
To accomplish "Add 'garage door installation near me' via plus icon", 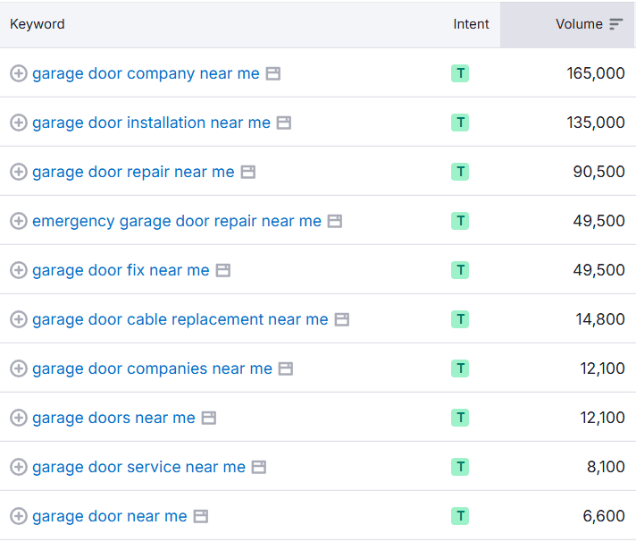I will coord(19,123).
